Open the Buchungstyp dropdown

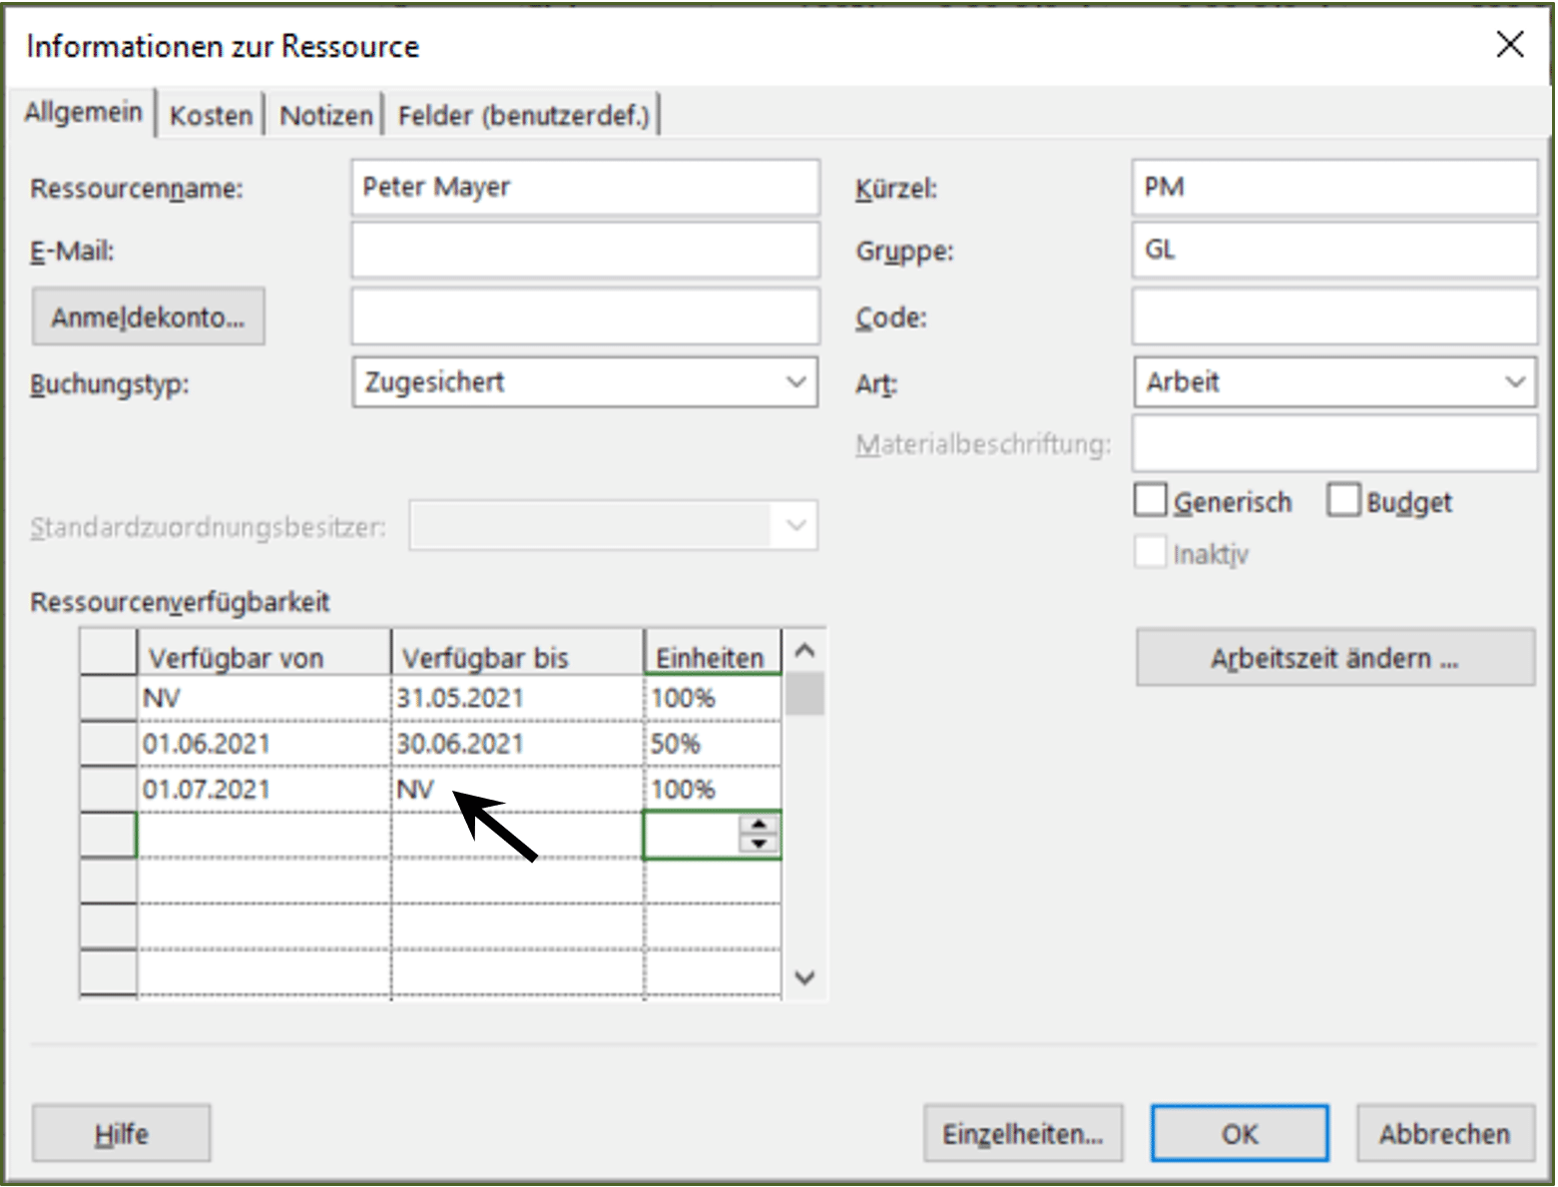pyautogui.click(x=585, y=382)
